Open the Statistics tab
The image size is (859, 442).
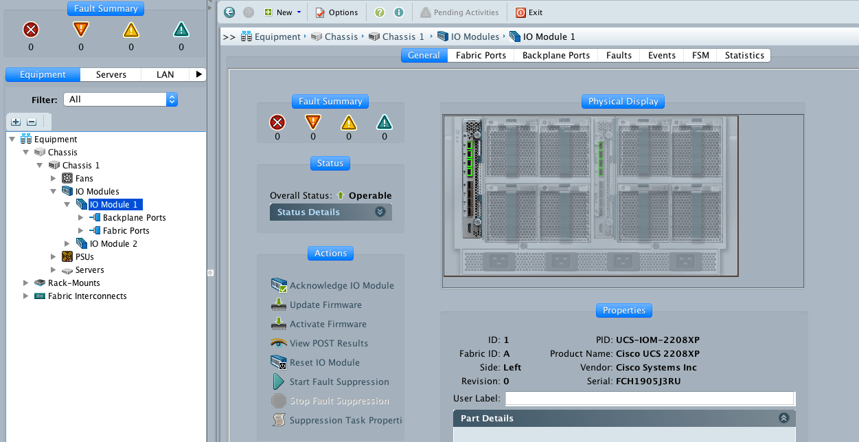pyautogui.click(x=744, y=56)
